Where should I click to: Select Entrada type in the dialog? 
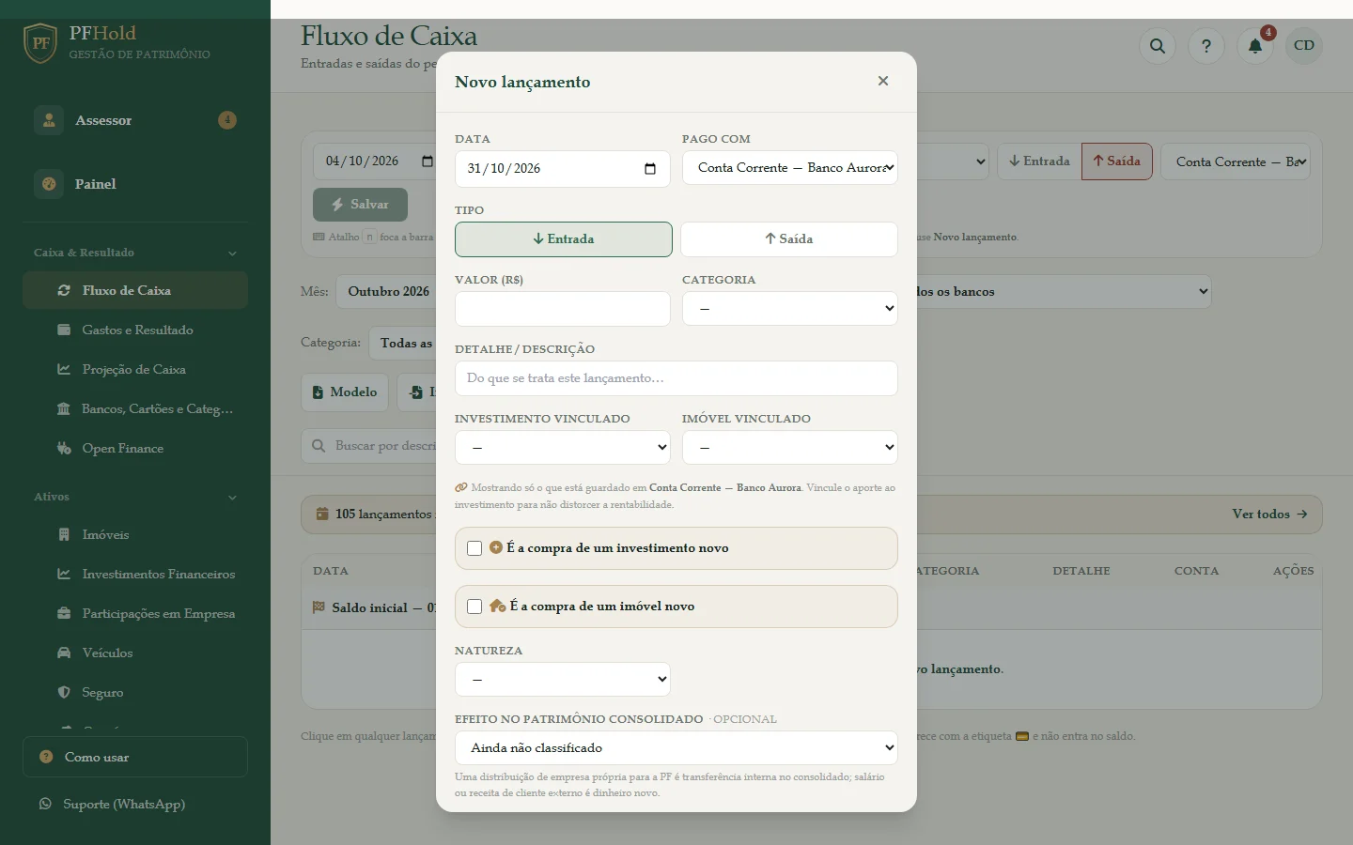(x=564, y=239)
